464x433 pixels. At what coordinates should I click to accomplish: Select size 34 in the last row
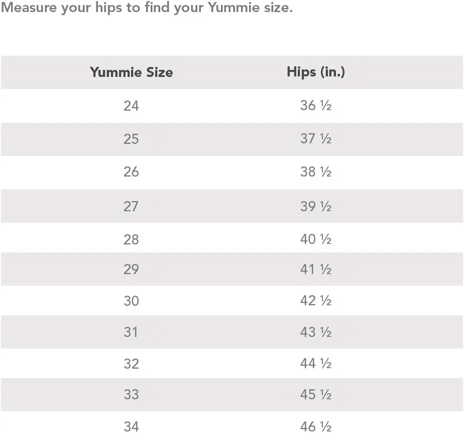[131, 427]
